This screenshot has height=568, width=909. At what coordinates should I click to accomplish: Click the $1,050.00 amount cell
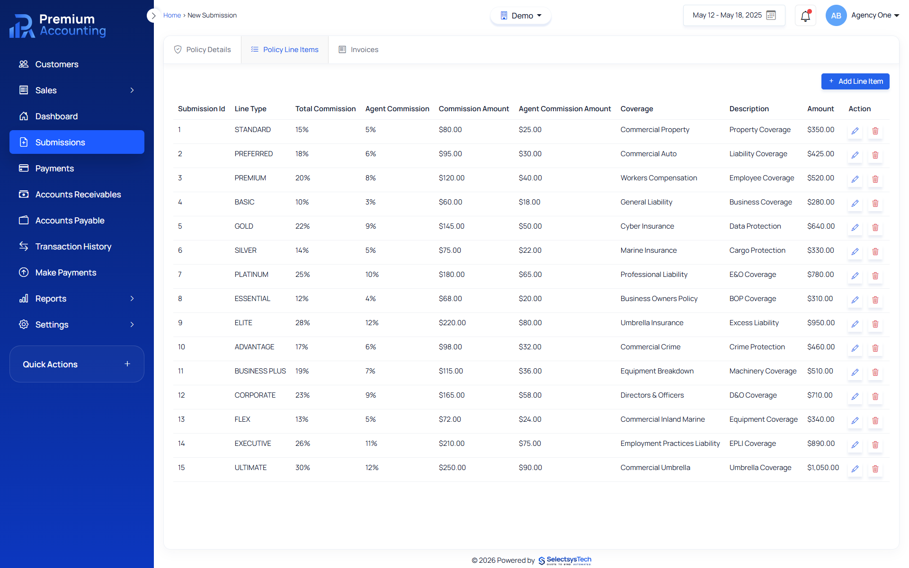[823, 468]
